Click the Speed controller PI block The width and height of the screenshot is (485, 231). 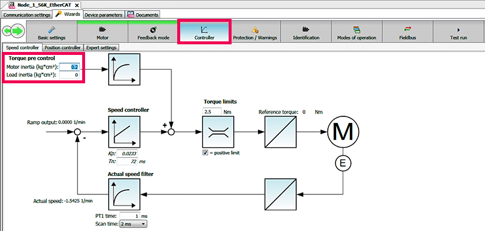(124, 132)
